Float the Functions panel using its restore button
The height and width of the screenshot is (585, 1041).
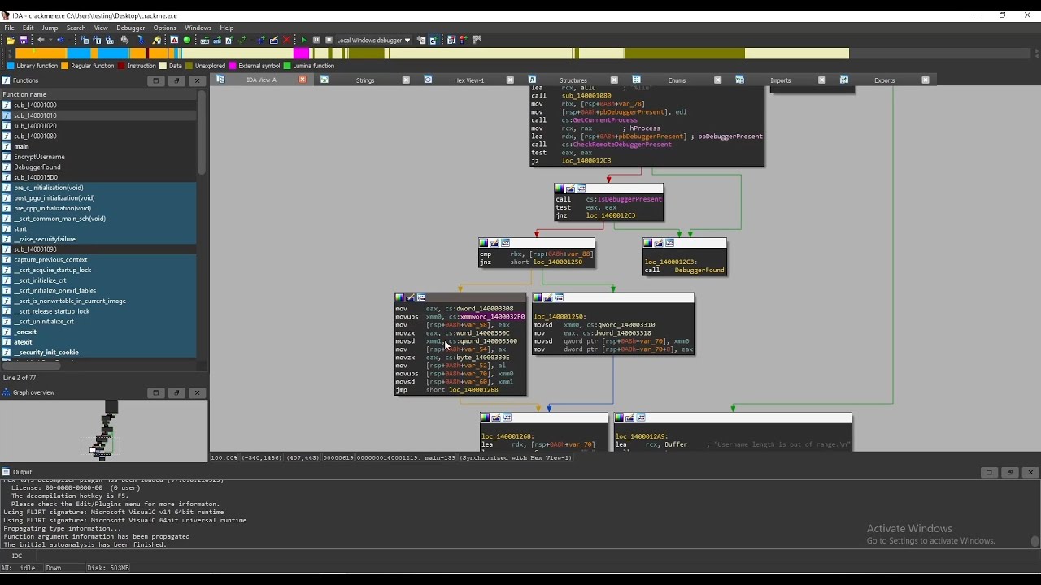(x=176, y=80)
